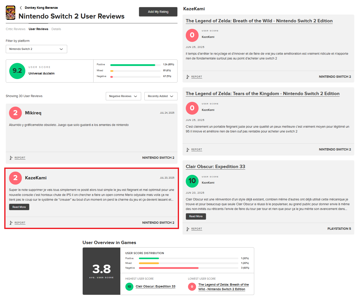Screen dimensions: 355x303
Task: Open the Recently Added sort dropdown
Action: tap(161, 96)
